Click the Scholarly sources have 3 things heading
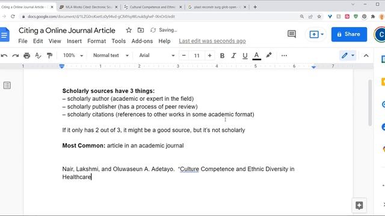This screenshot has height=216, width=385. pyautogui.click(x=108, y=91)
